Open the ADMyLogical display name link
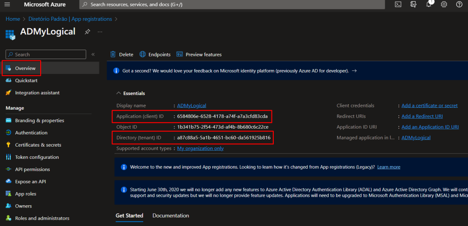The image size is (468, 226). 192,106
